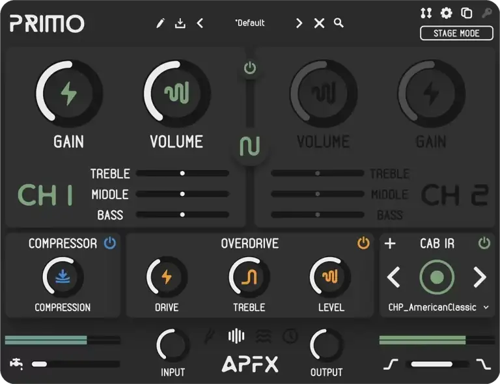
Task: Open settings gear icon
Action: click(x=446, y=13)
